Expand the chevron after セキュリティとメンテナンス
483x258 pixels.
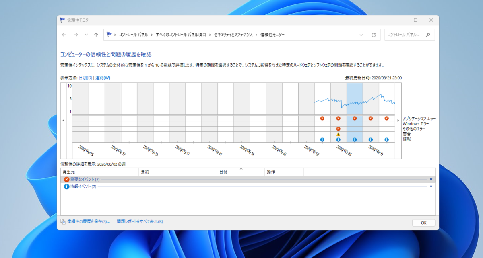pyautogui.click(x=257, y=35)
